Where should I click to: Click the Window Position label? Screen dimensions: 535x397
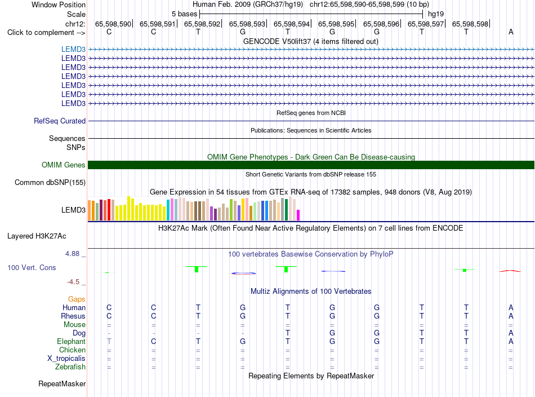(59, 5)
